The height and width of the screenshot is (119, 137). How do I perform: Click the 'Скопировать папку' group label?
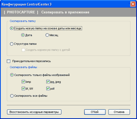tap(23, 21)
